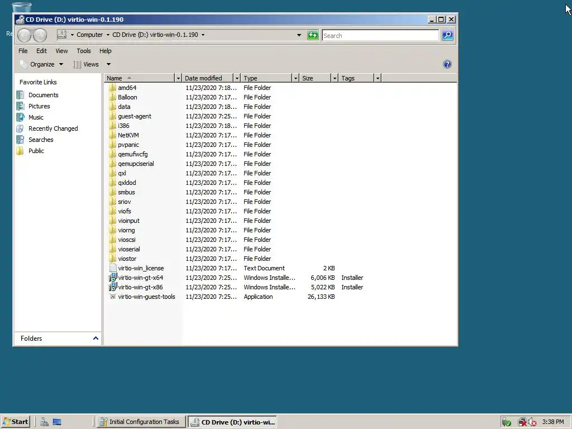Click the Pictures favorite link icon

pos(21,106)
